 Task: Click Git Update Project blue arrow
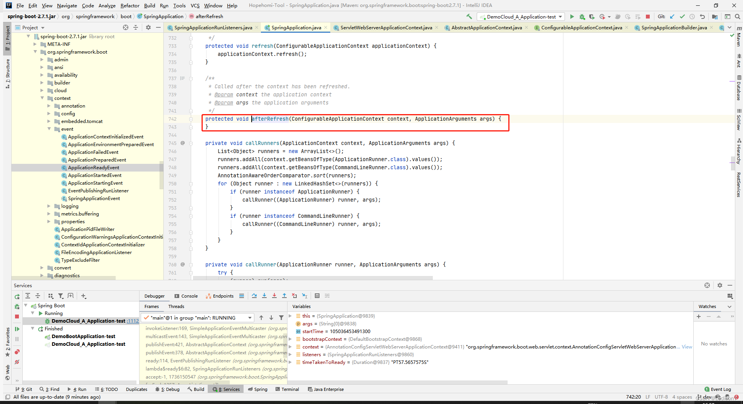pyautogui.click(x=672, y=17)
